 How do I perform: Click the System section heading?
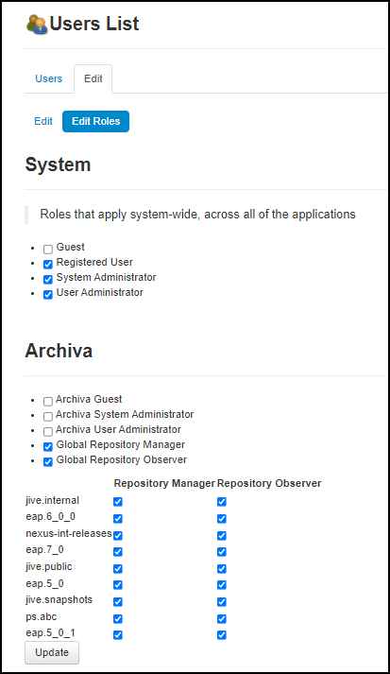click(x=58, y=164)
